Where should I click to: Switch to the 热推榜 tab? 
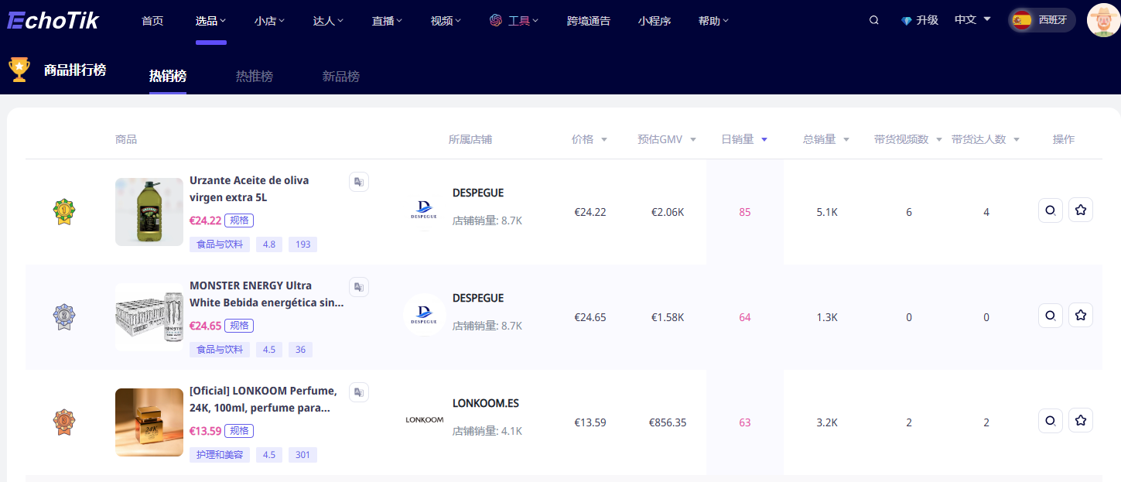click(x=255, y=77)
